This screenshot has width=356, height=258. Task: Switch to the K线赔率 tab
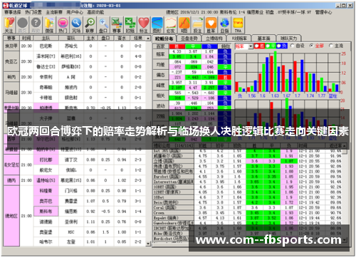(x=239, y=38)
